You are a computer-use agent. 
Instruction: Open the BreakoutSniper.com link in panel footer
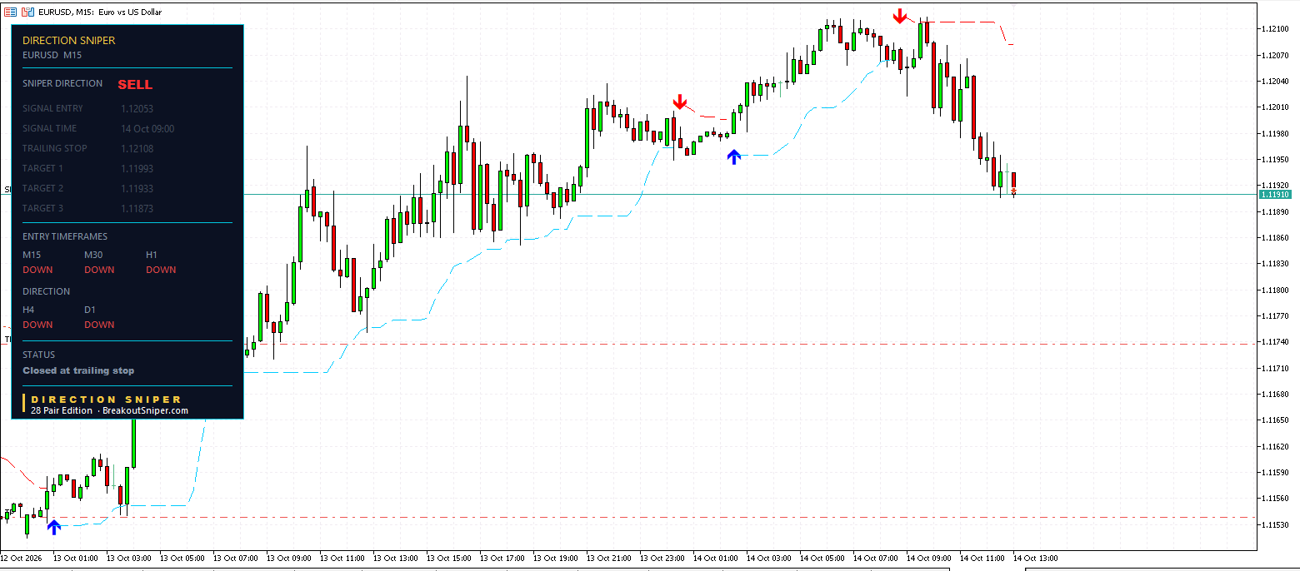[x=145, y=411]
